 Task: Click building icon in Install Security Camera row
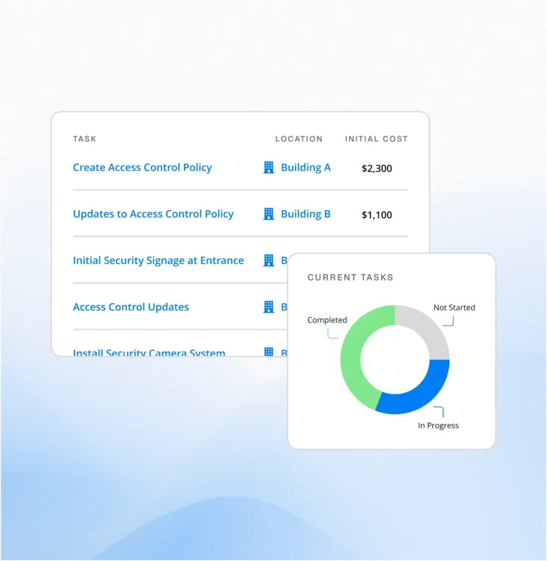[x=269, y=352]
